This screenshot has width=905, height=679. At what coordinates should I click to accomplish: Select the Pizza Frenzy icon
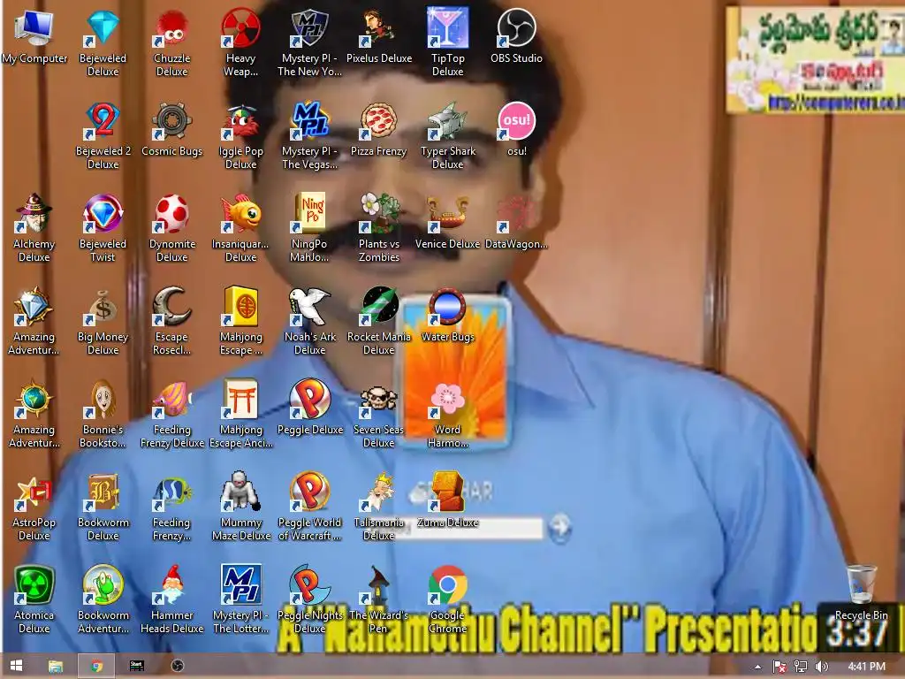[378, 120]
